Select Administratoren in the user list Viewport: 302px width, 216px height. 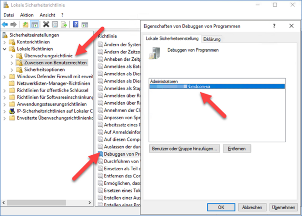(164, 81)
